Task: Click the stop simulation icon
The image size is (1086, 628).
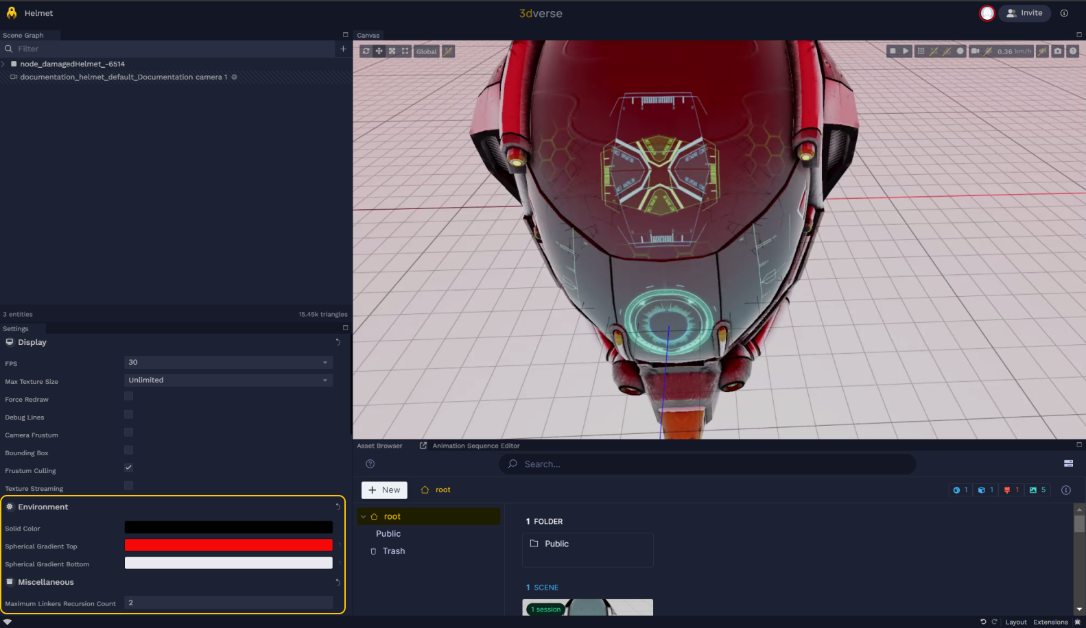Action: click(893, 51)
